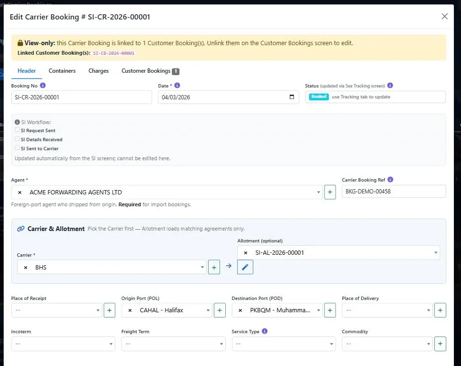Click the Booking No info icon

click(x=43, y=86)
